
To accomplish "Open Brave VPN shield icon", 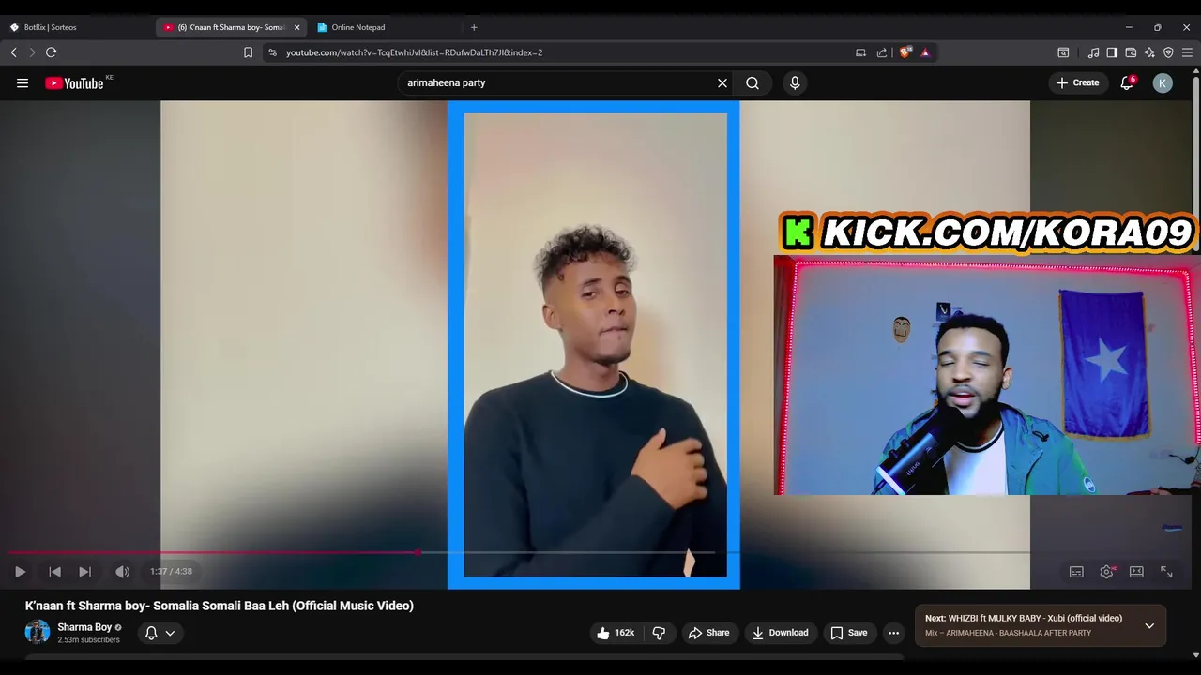I will pos(1168,52).
